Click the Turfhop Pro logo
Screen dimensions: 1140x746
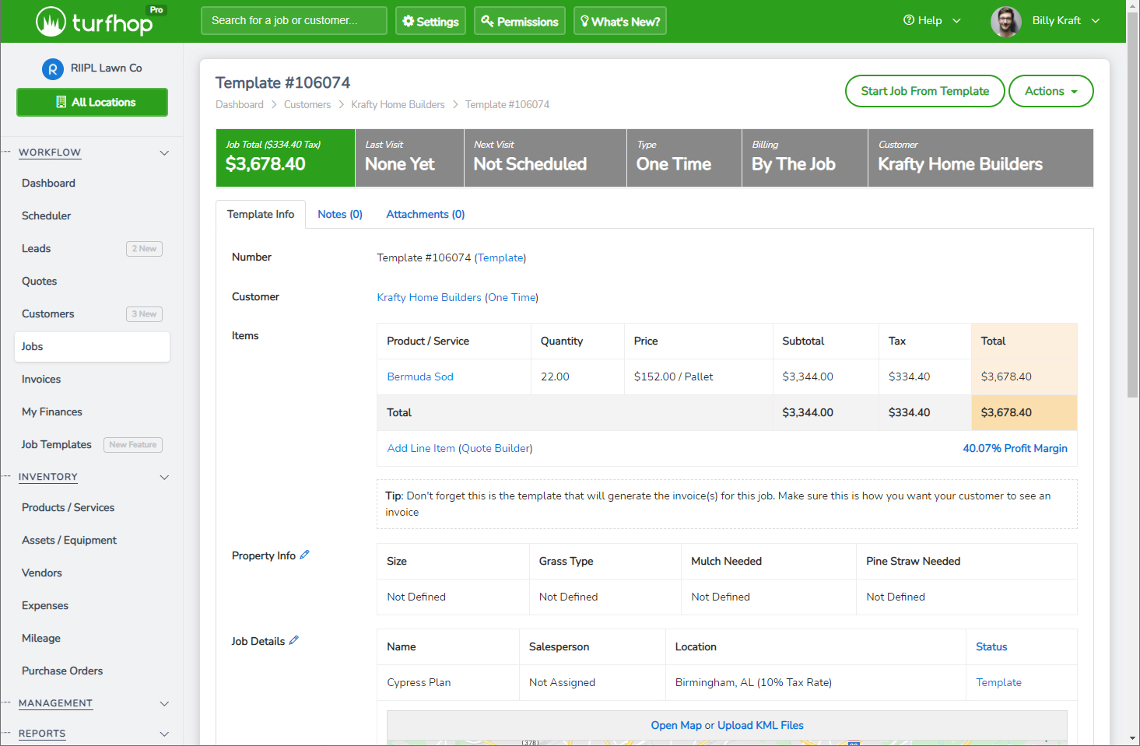pos(100,21)
